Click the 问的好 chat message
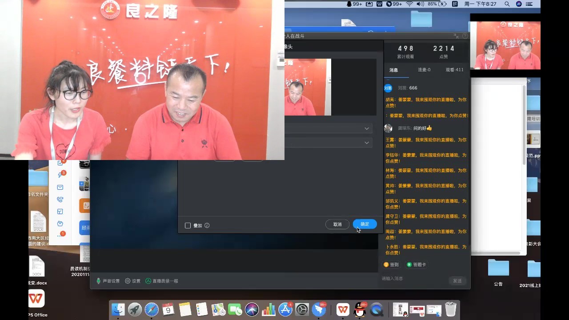This screenshot has height=320, width=569. (423, 128)
